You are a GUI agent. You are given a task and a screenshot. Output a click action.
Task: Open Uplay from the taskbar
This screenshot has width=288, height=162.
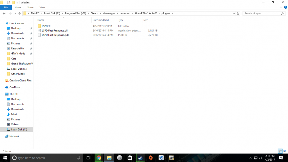click(x=161, y=158)
